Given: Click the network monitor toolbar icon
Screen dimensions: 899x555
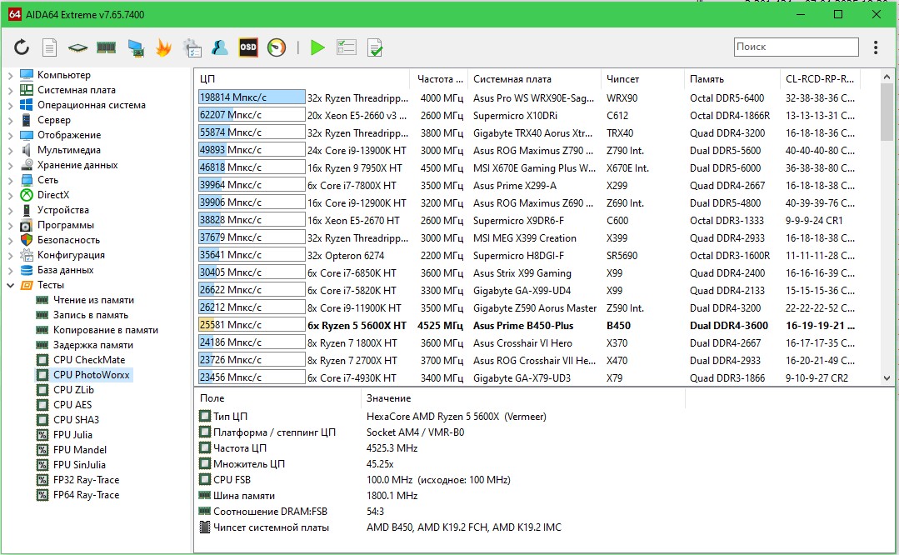Looking at the screenshot, I should (136, 48).
